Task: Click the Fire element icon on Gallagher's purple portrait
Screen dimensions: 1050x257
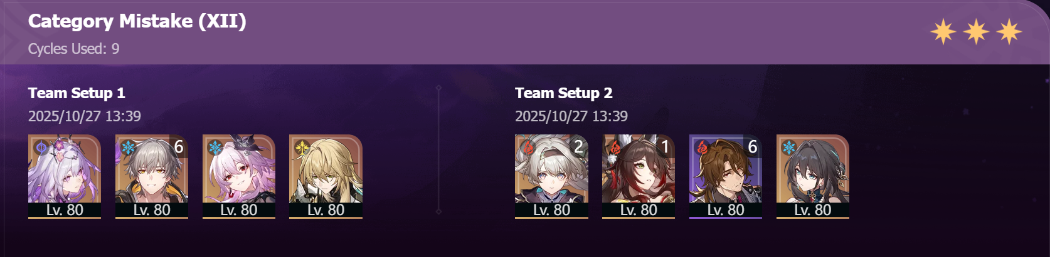Action: (x=703, y=148)
